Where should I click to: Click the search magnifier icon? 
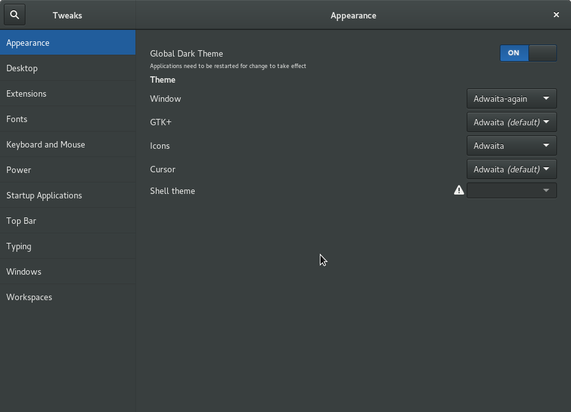[15, 15]
